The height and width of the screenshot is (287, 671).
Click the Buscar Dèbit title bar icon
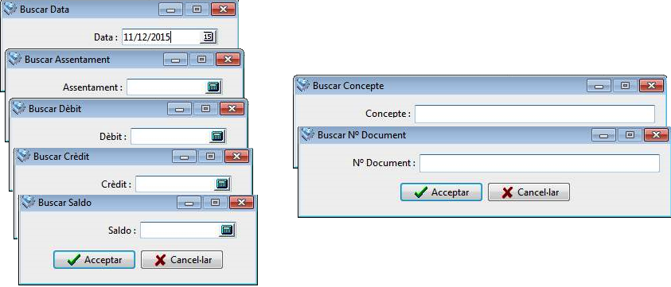pyautogui.click(x=19, y=109)
